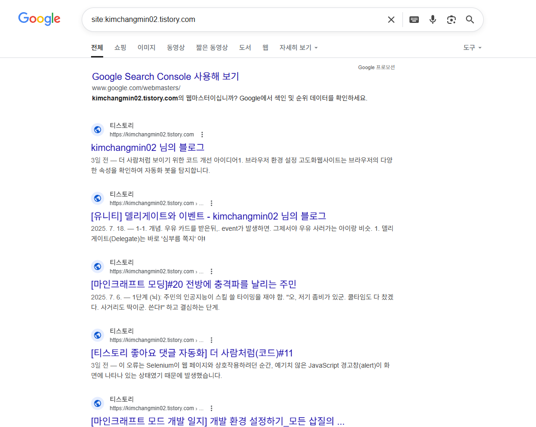Image resolution: width=536 pixels, height=427 pixels.
Task: Click the Google logo
Action: click(x=39, y=19)
